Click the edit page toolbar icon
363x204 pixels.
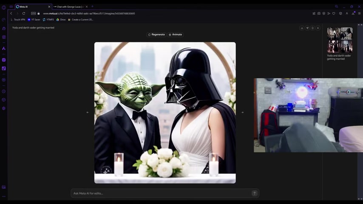click(314, 14)
